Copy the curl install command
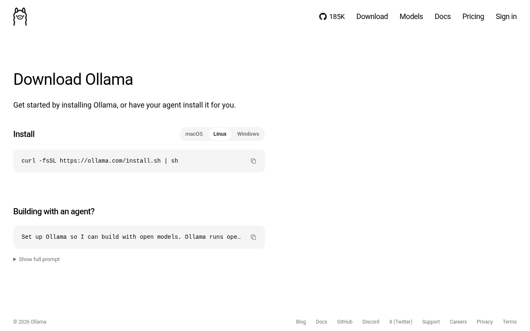The height and width of the screenshot is (331, 530). coord(253,161)
